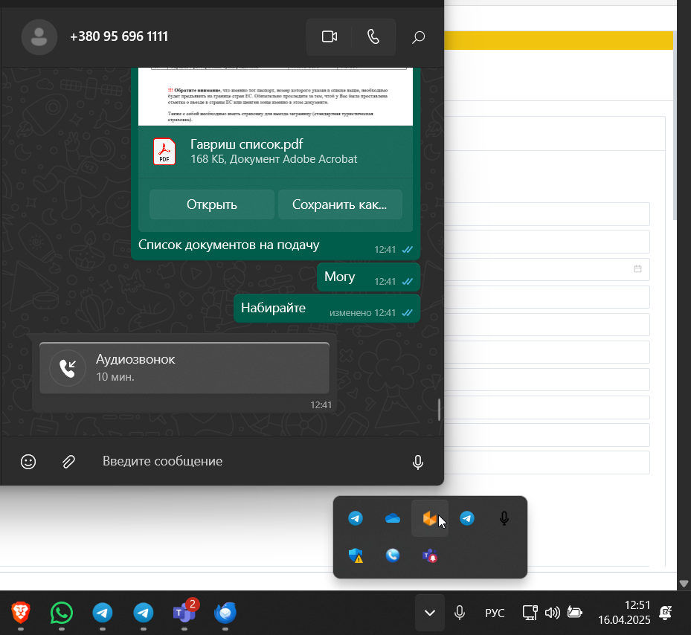Start a video call with the contact
Viewport: 691px width, 635px height.
point(330,36)
